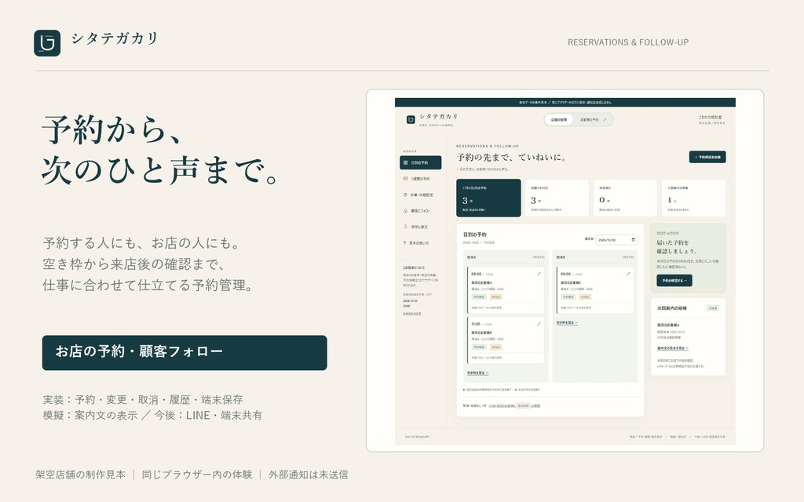The width and height of the screenshot is (804, 502).
Task: Open the 案内文の見本を見る link
Action: pos(673,348)
